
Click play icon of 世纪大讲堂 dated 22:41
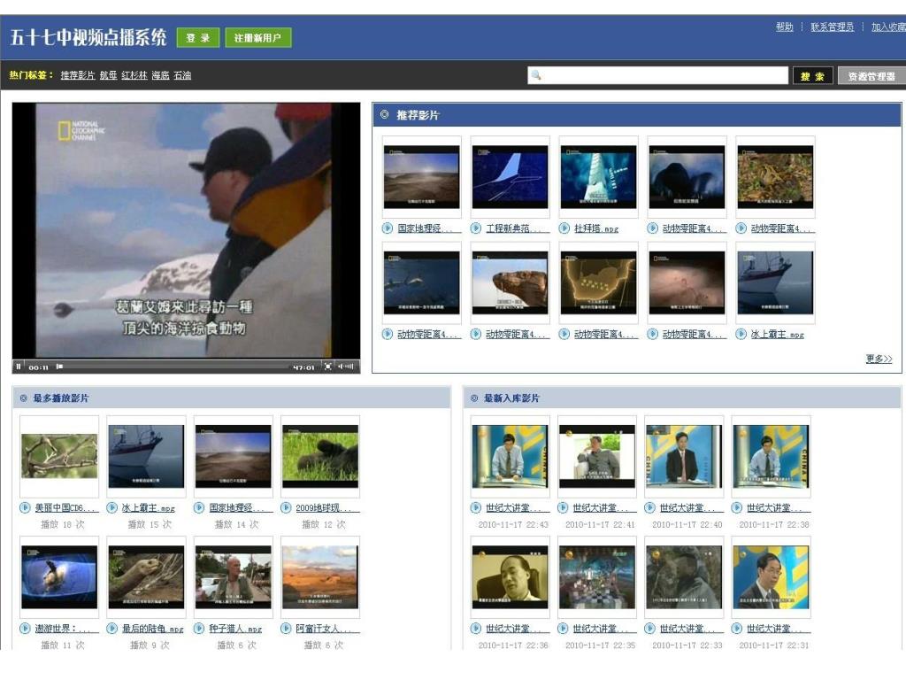click(x=563, y=507)
